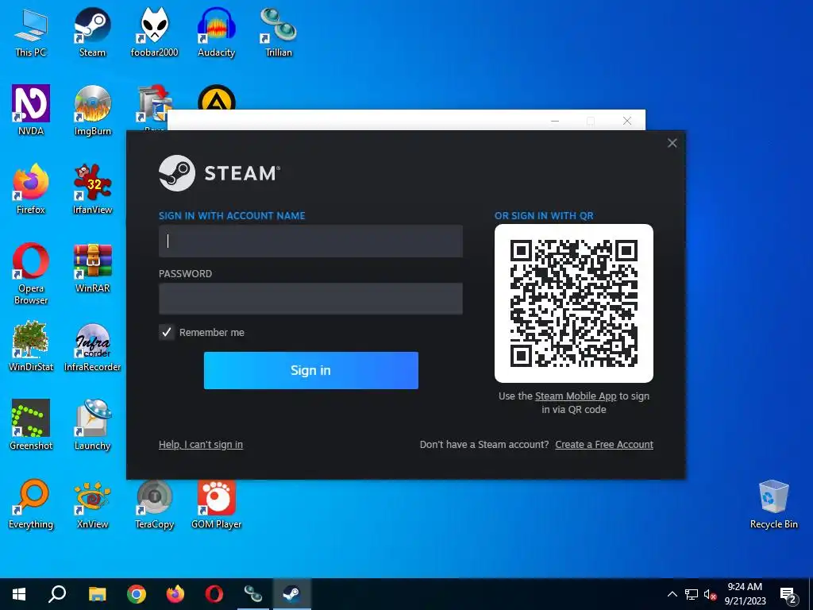Screen dimensions: 813x610
Task: Click the Create a Free Account link
Action: (x=604, y=445)
